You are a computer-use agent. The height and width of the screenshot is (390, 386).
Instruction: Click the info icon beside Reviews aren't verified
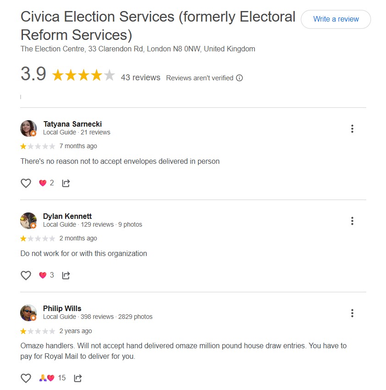tap(239, 78)
